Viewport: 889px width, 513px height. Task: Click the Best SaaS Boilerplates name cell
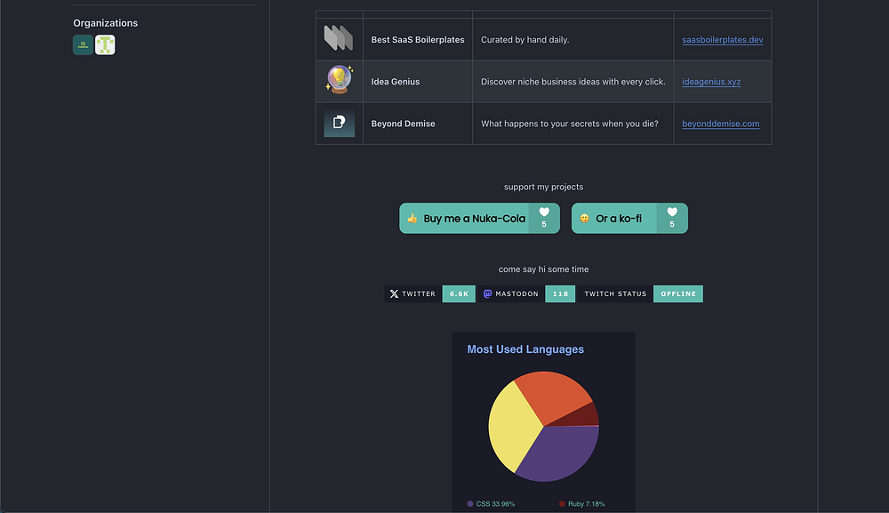417,40
